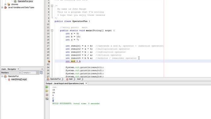Click the OperatorFun class icon in breadcrumb bar
Image resolution: width=211 pixels, height=119 pixels.
[48, 79]
